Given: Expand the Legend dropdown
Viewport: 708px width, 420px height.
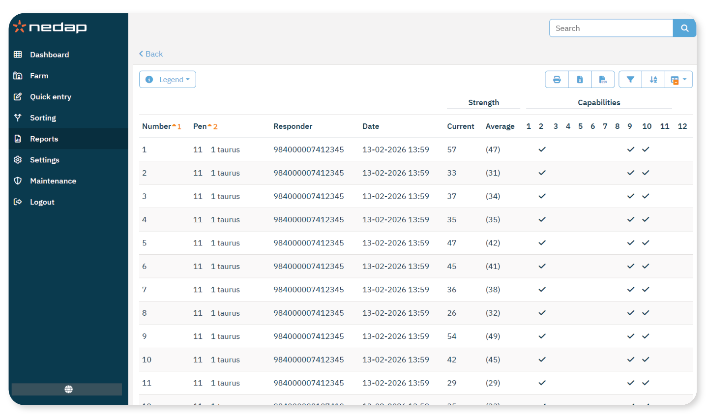Looking at the screenshot, I should coord(168,79).
